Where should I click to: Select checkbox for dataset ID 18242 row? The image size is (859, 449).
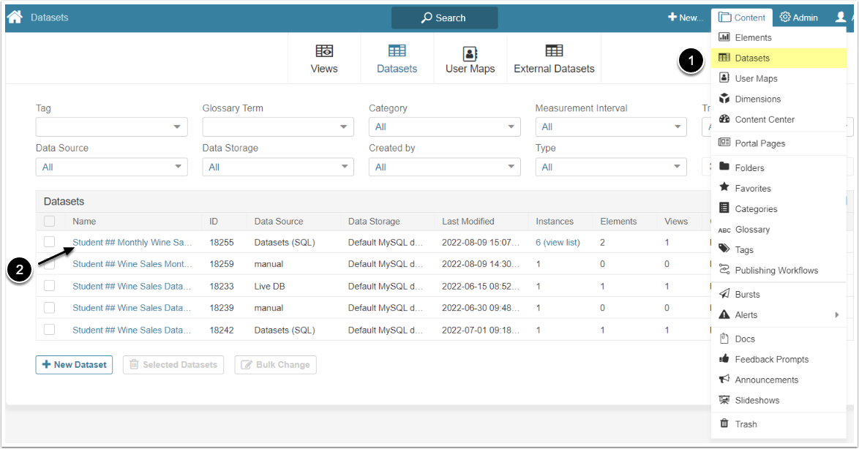pyautogui.click(x=49, y=330)
